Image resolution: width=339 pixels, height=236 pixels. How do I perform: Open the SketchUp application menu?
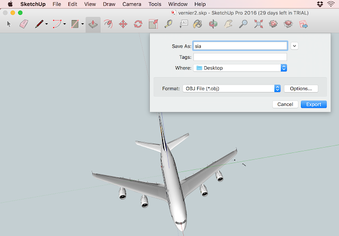click(x=33, y=4)
